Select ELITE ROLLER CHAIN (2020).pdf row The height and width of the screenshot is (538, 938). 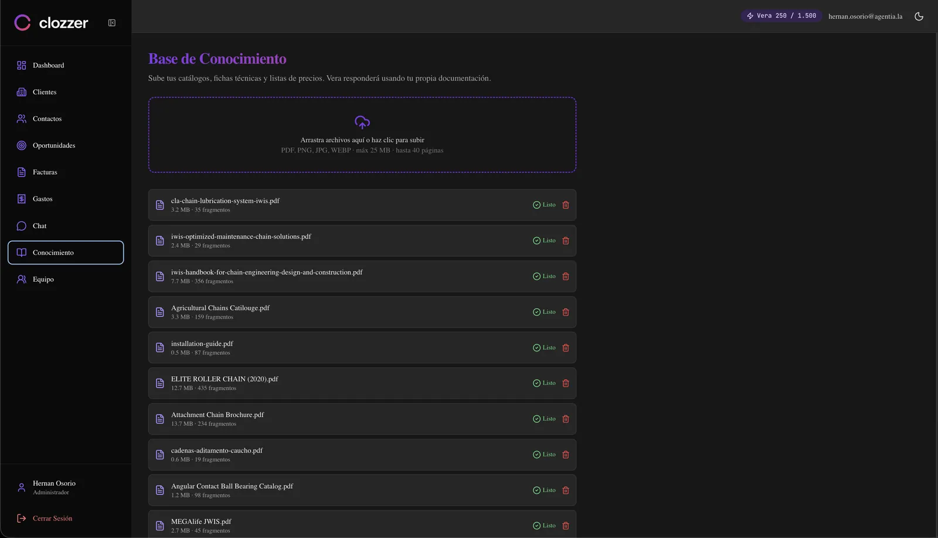(x=362, y=383)
